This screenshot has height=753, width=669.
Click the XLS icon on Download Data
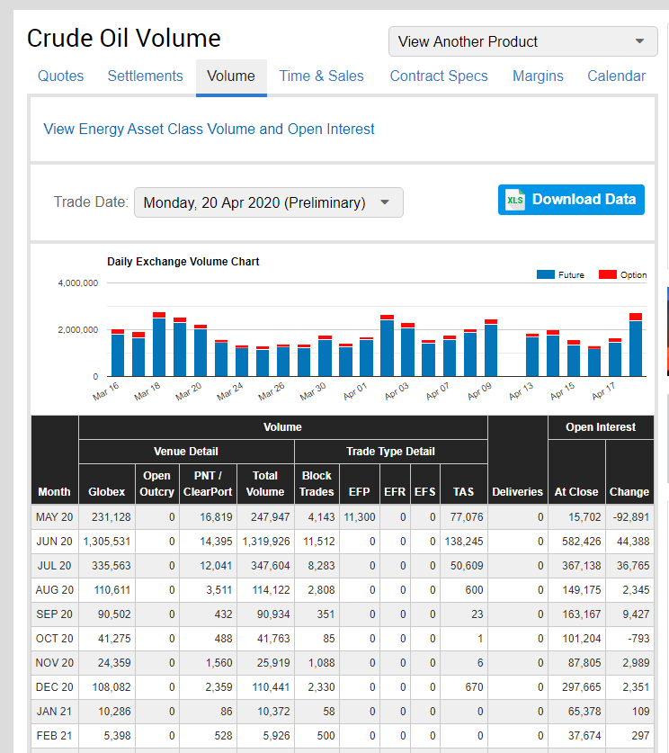point(515,200)
